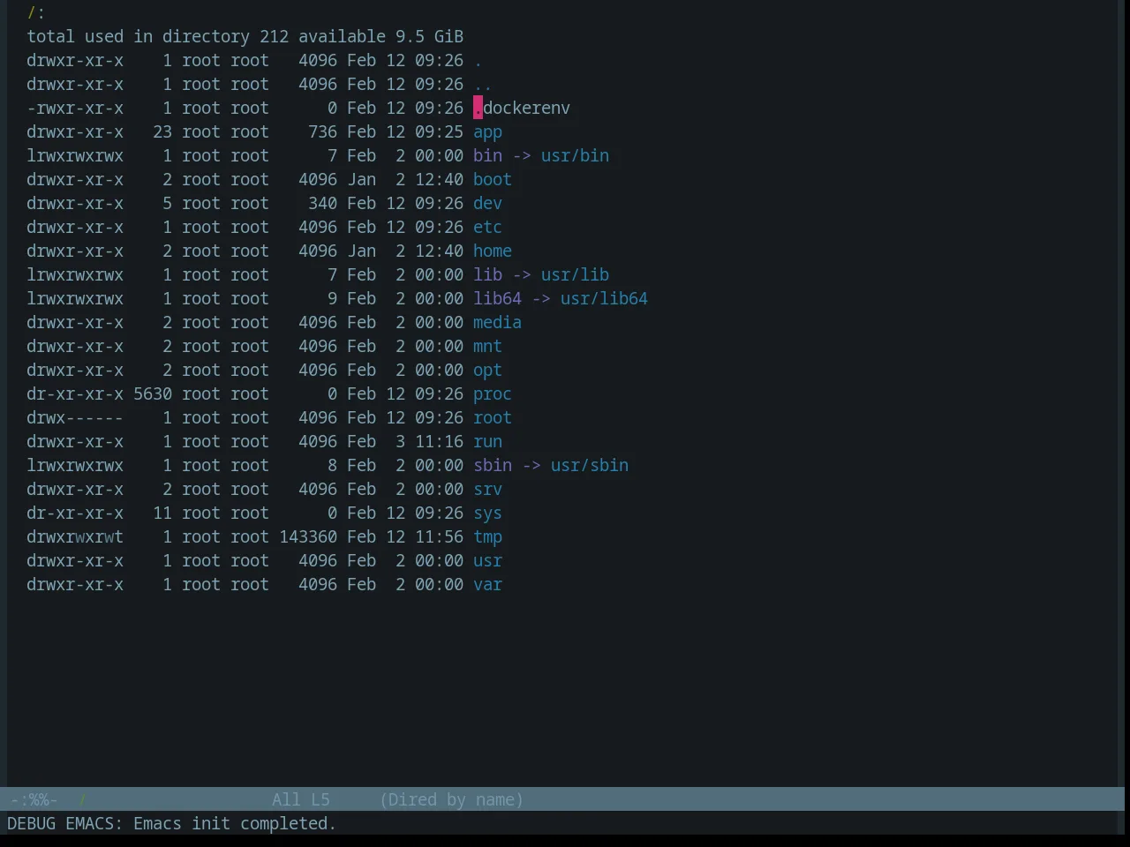Viewport: 1130px width, 847px height.
Task: Open the run directory
Action: [487, 442]
